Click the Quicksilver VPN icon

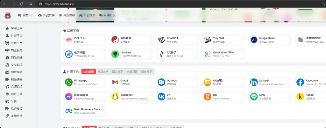pos(208,54)
